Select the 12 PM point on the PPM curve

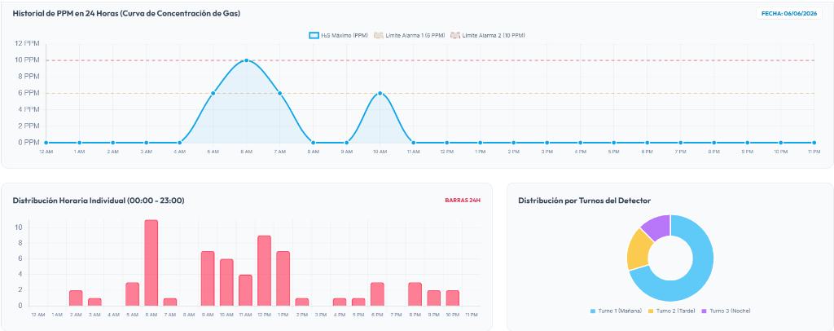(x=447, y=143)
